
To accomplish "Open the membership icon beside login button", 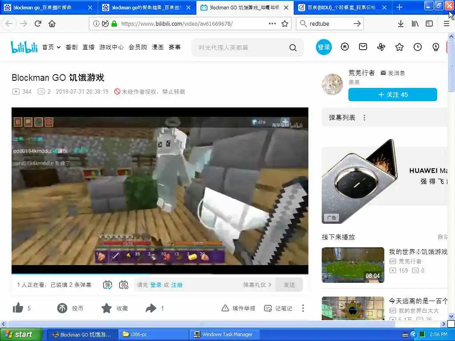I will click(345, 47).
